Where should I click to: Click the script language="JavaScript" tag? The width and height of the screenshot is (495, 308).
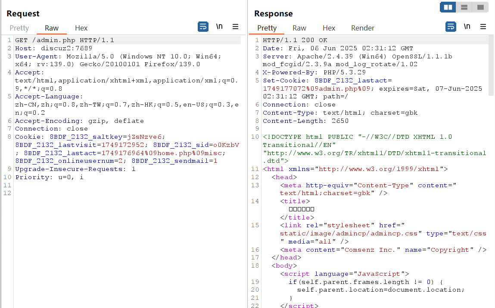345,274
